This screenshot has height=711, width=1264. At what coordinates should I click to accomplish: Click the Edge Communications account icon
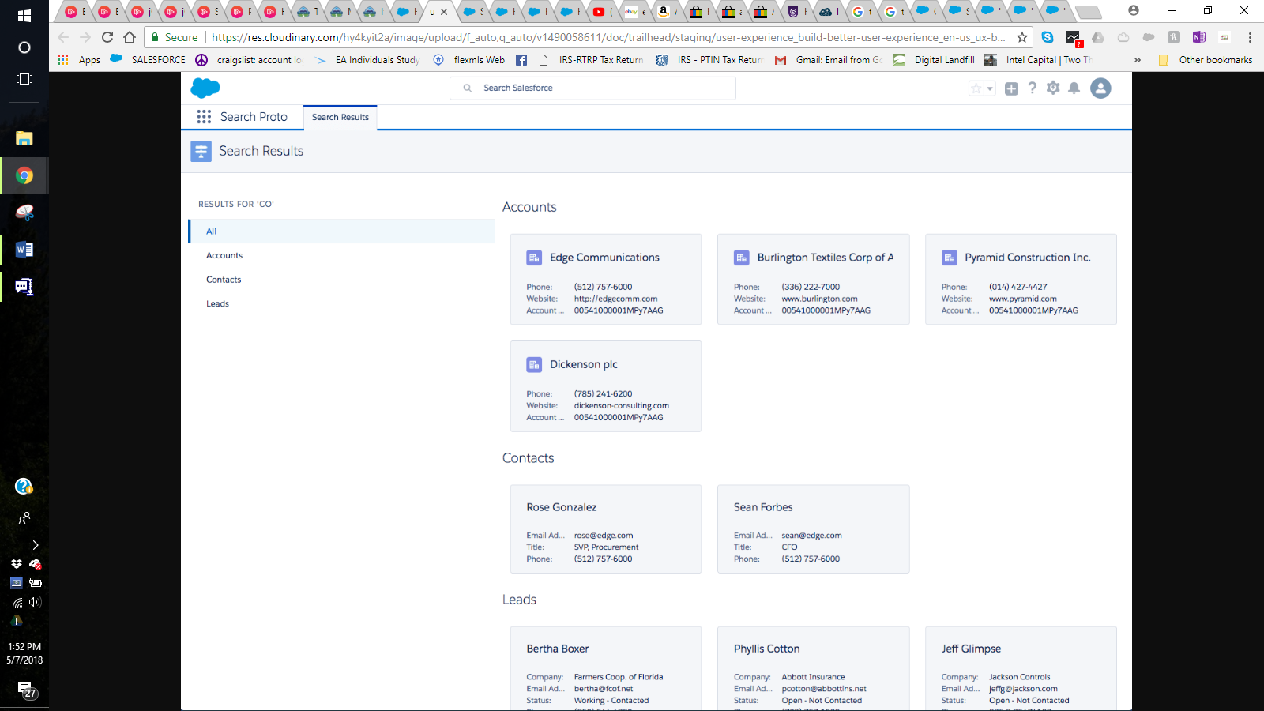[x=534, y=257]
